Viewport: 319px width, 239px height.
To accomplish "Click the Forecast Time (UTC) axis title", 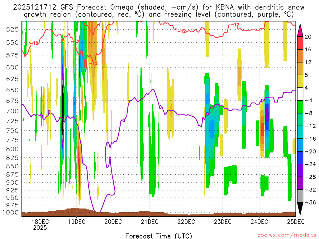I will (159, 236).
